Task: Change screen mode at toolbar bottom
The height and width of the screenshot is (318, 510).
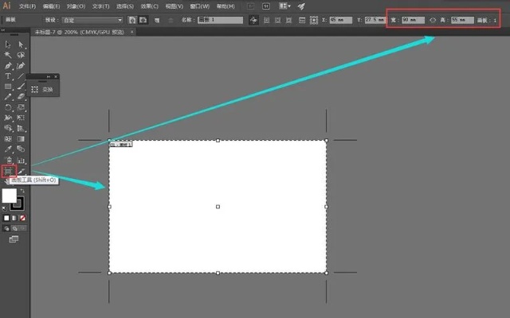Action: [x=14, y=239]
